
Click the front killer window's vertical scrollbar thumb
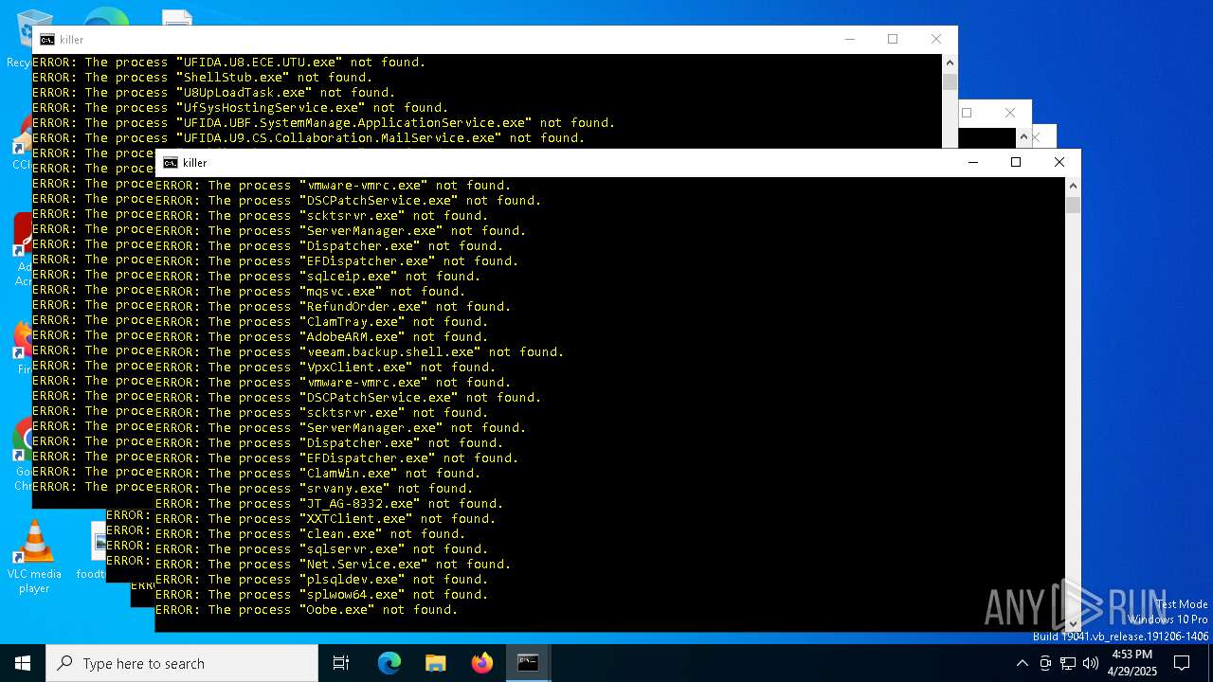point(1073,205)
